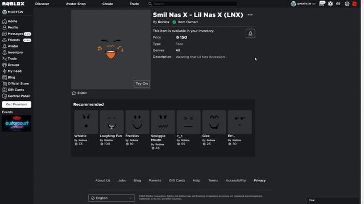Open the Terms footer link
Viewport: 364px width, 204px height.
(x=213, y=180)
